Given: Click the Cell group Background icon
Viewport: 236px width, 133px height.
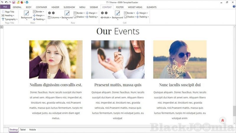Looking at the screenshot, I should coord(117,14).
